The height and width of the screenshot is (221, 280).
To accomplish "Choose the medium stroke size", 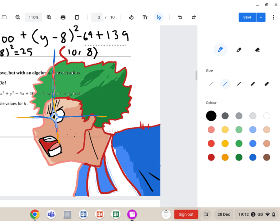I will [x=239, y=84].
